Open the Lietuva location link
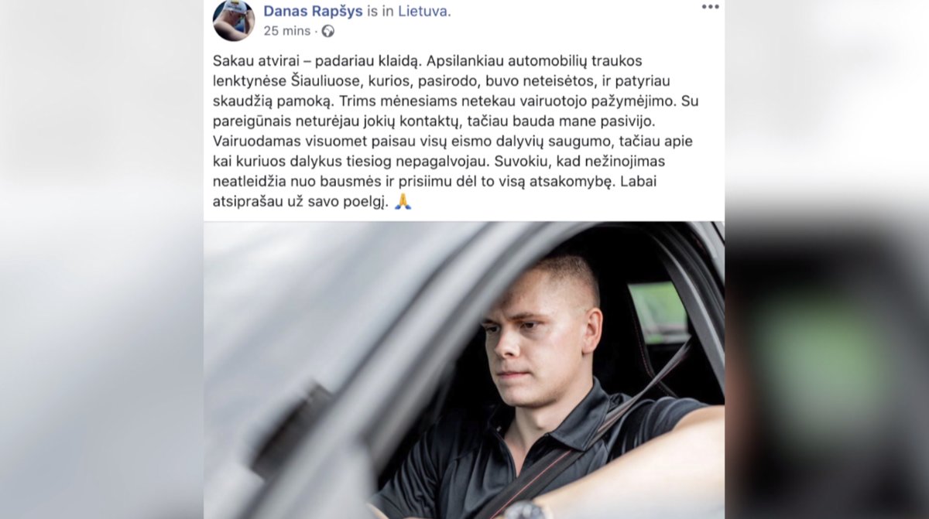This screenshot has width=929, height=519. (x=423, y=11)
